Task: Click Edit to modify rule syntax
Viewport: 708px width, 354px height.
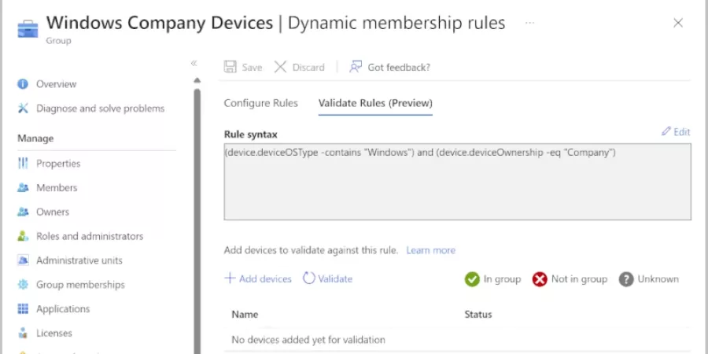Action: coord(676,131)
